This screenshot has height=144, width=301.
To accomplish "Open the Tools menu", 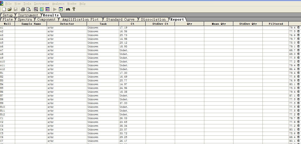I will 27,4.
